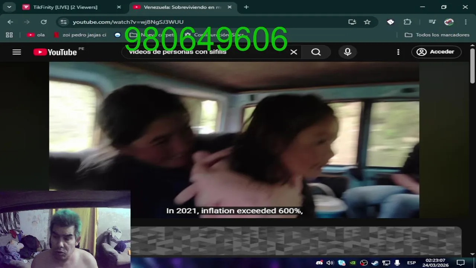The height and width of the screenshot is (268, 476).
Task: Open the pinned extension icon beside Extensions
Action: coord(390,22)
